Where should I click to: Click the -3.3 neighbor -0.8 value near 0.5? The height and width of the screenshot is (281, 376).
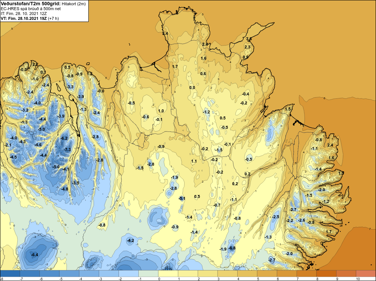point(70,76)
